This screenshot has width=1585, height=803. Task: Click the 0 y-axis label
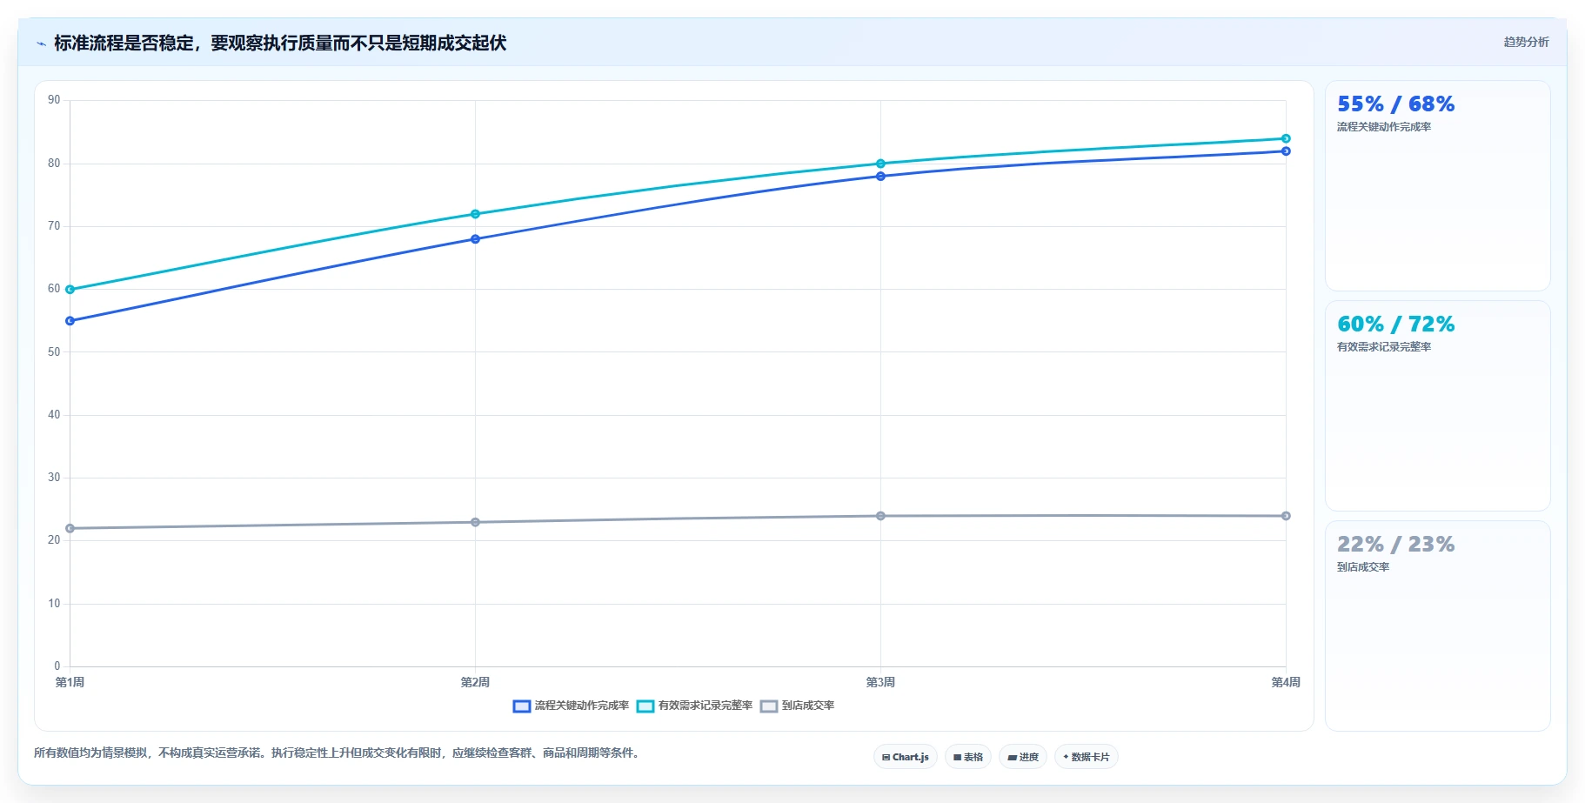tap(57, 666)
